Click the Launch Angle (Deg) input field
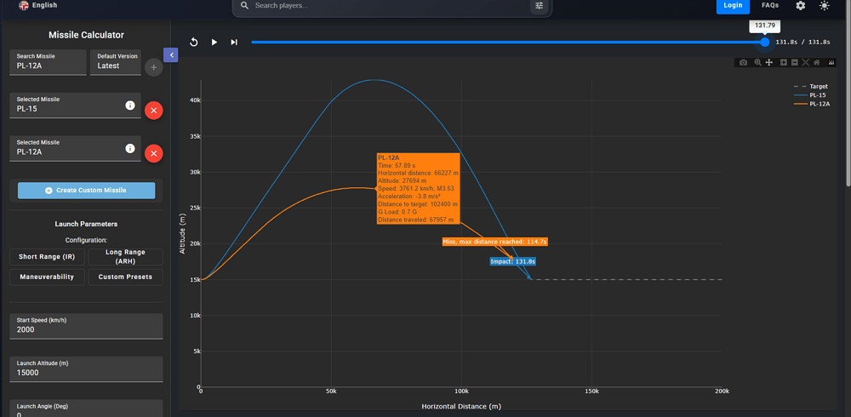The width and height of the screenshot is (851, 417). (x=86, y=408)
